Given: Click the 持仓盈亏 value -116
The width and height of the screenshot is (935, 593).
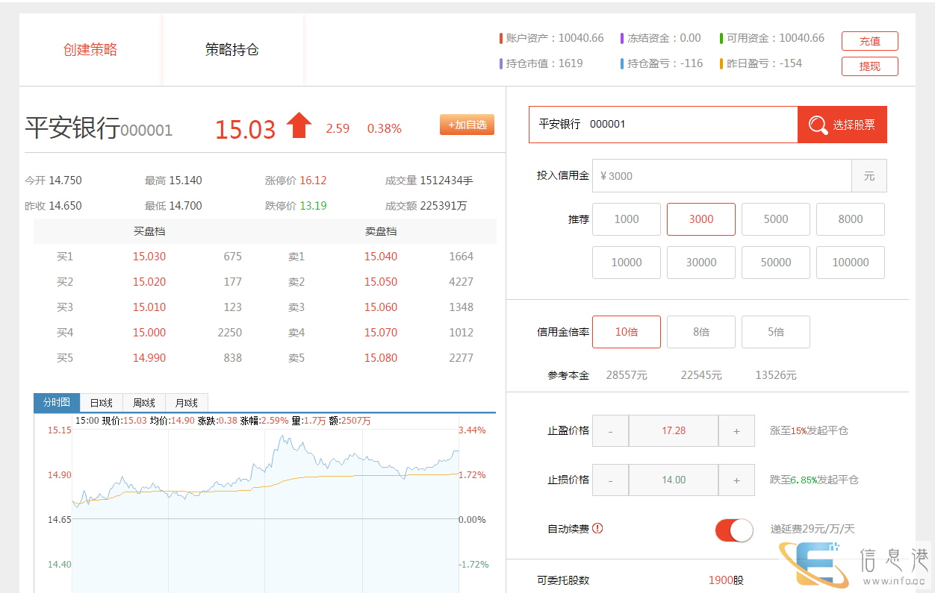Looking at the screenshot, I should tap(692, 63).
